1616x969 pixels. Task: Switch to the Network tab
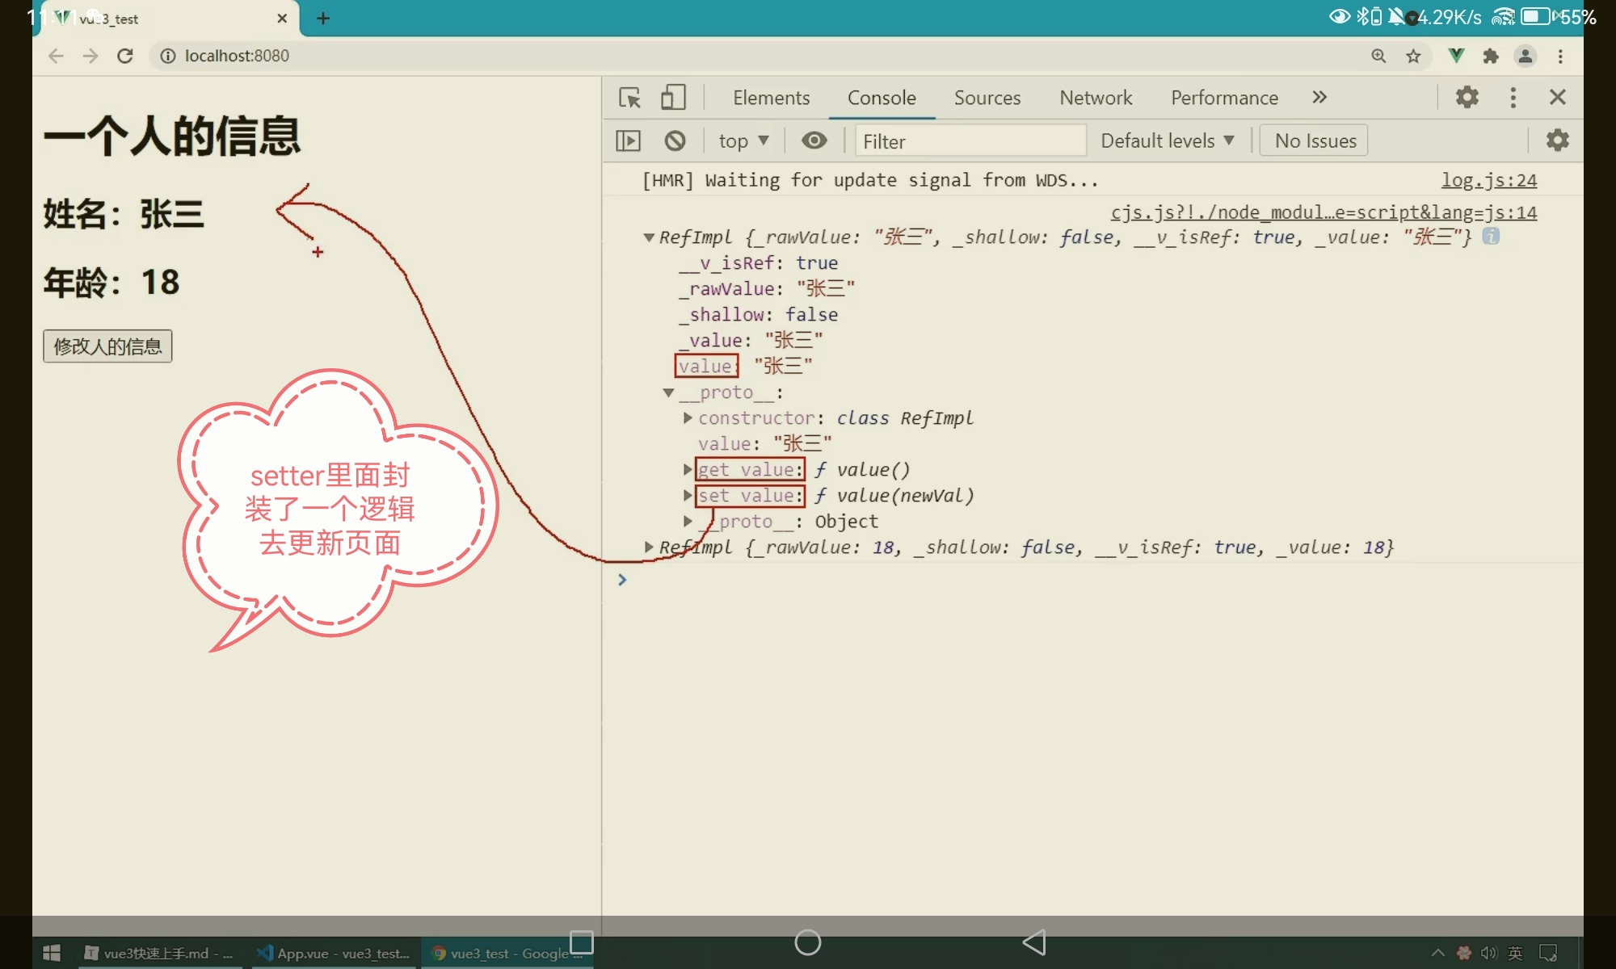[1096, 98]
